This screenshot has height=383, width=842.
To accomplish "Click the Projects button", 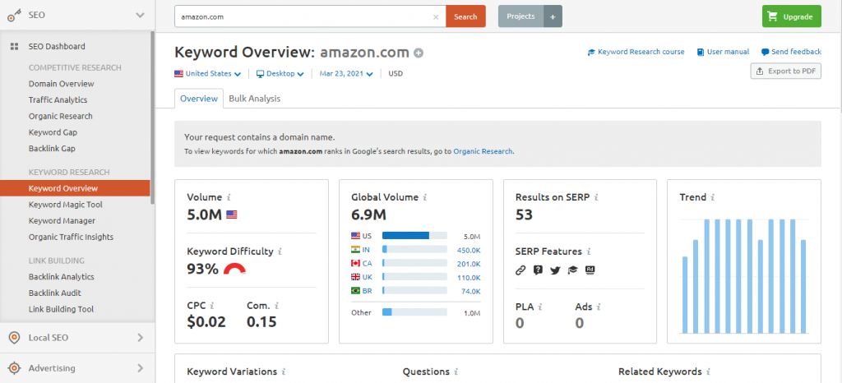I will [x=520, y=16].
